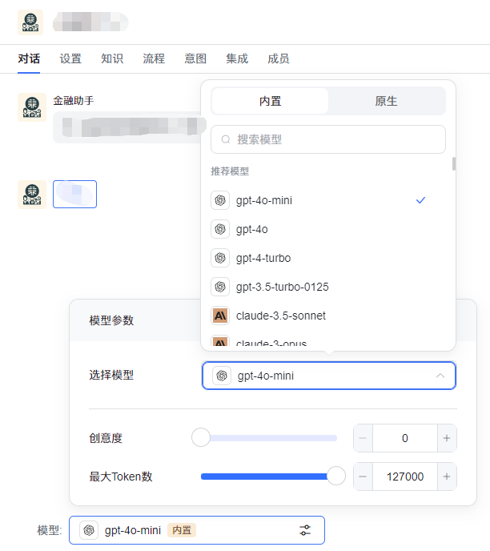The image size is (490, 551).
Task: Click the 最大Token数 value field showing 127000
Action: 404,477
